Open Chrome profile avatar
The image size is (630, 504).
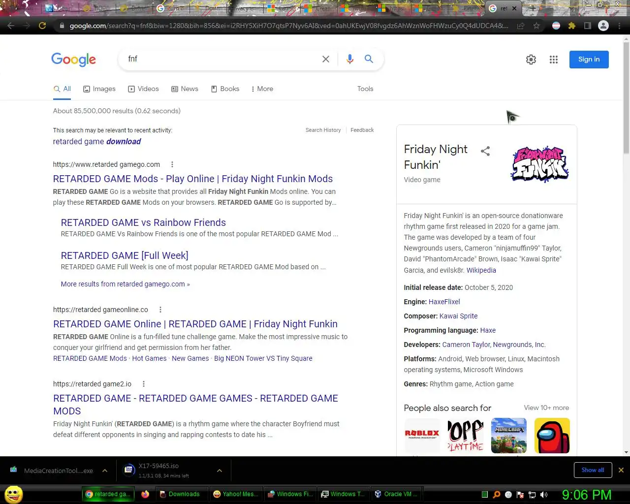pyautogui.click(x=603, y=26)
